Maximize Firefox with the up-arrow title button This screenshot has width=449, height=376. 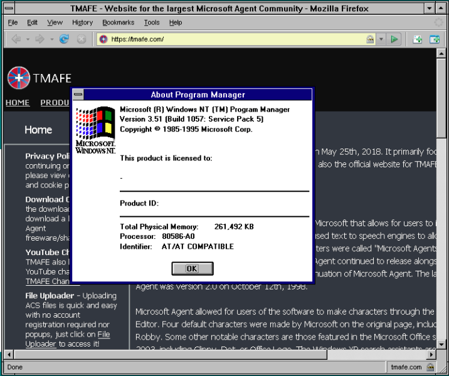click(441, 8)
